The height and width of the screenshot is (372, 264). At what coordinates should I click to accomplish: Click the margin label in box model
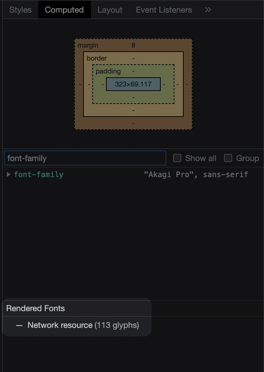pyautogui.click(x=88, y=45)
